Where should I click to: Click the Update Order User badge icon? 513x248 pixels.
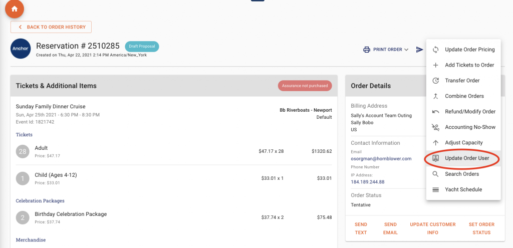point(435,158)
